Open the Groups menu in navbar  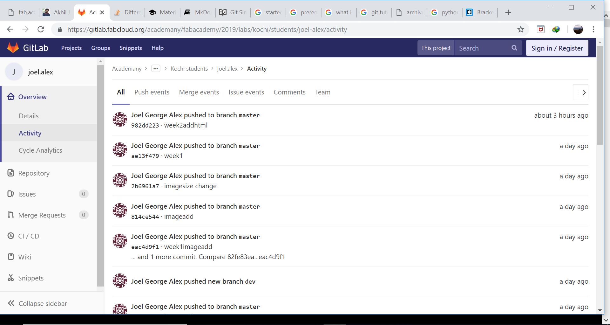101,48
